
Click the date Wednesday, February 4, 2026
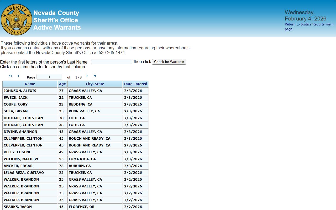306,15
